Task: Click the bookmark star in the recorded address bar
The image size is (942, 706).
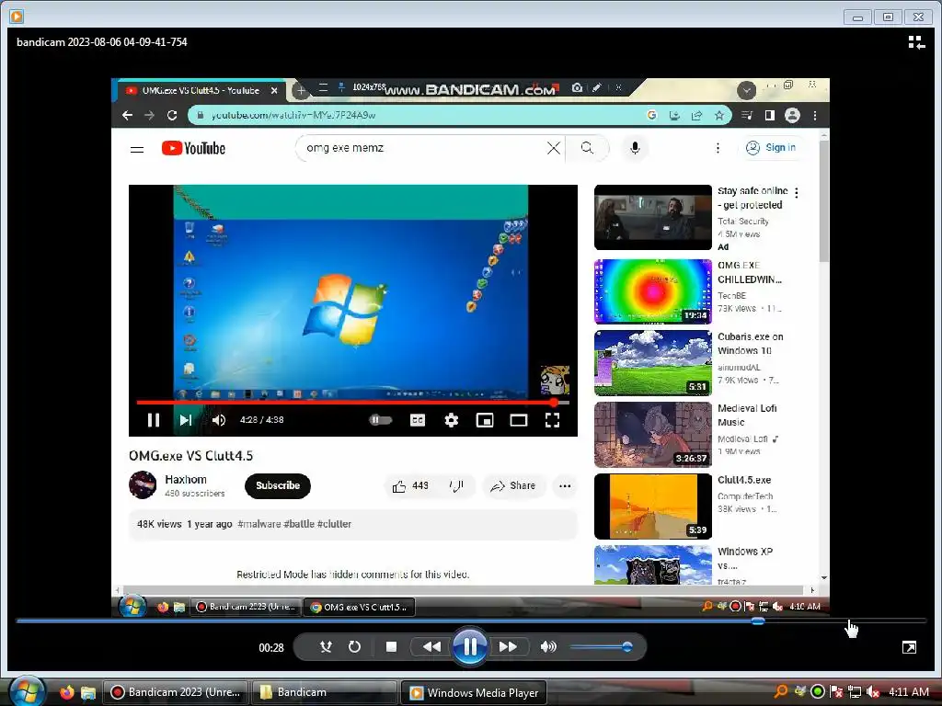Action: [x=719, y=115]
